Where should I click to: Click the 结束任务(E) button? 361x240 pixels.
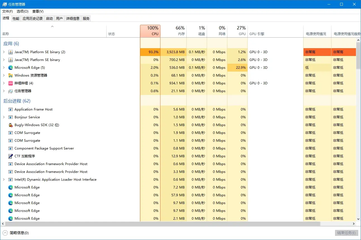(346, 233)
